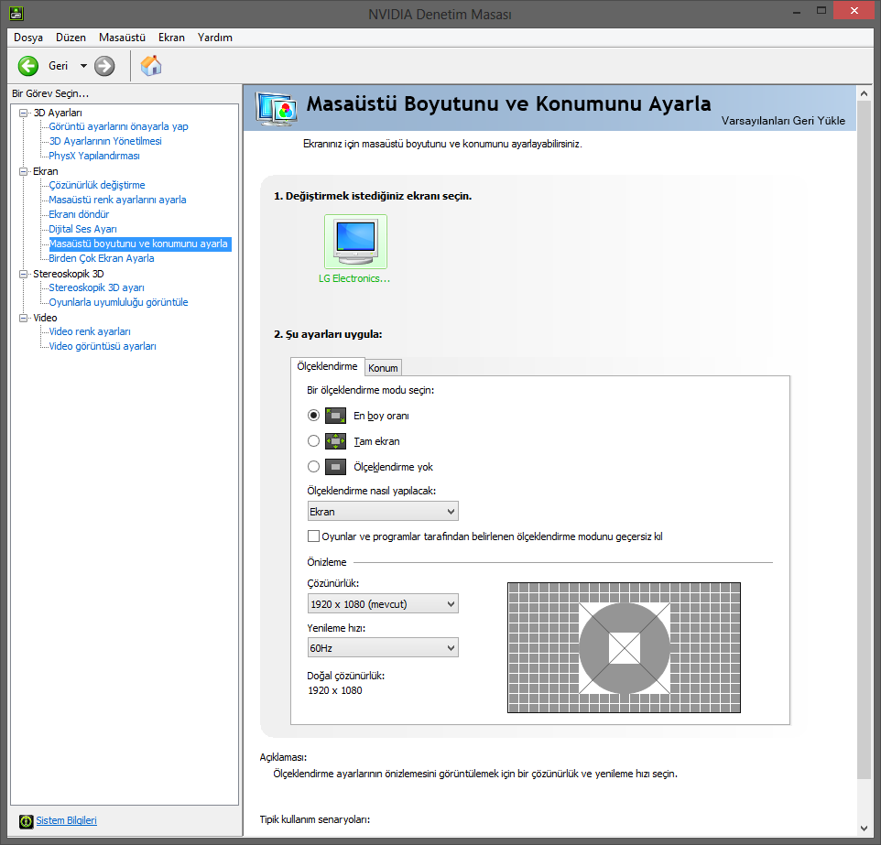
Task: Open Video görüntüsü ayarları
Action: point(103,345)
